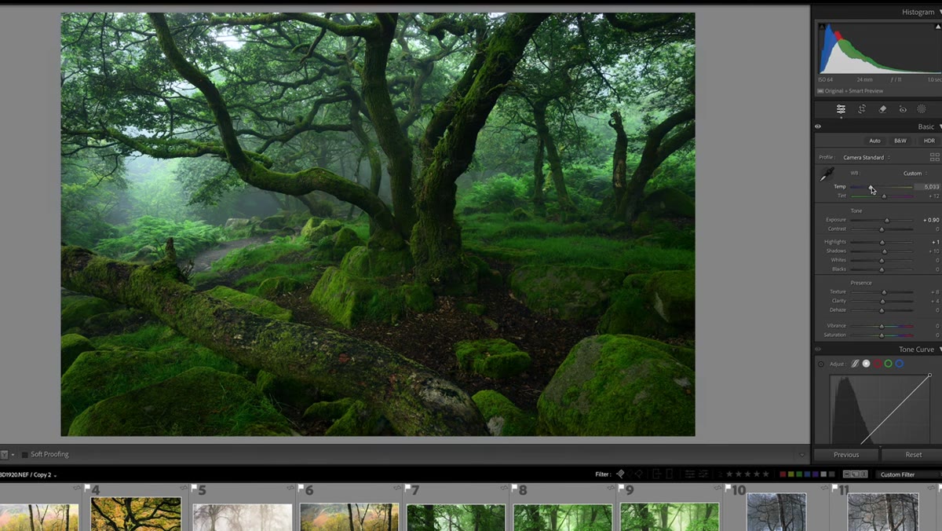Collapse the Basic panel

(940, 126)
